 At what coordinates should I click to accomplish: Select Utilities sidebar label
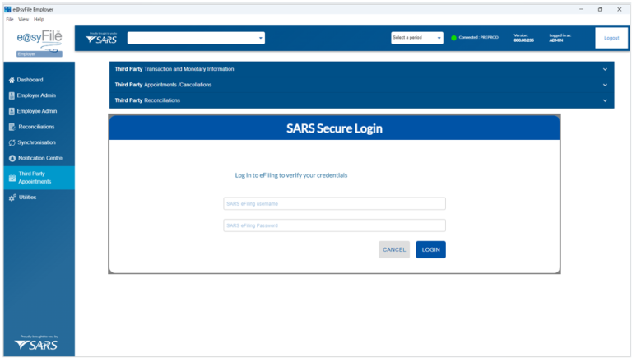pos(27,198)
